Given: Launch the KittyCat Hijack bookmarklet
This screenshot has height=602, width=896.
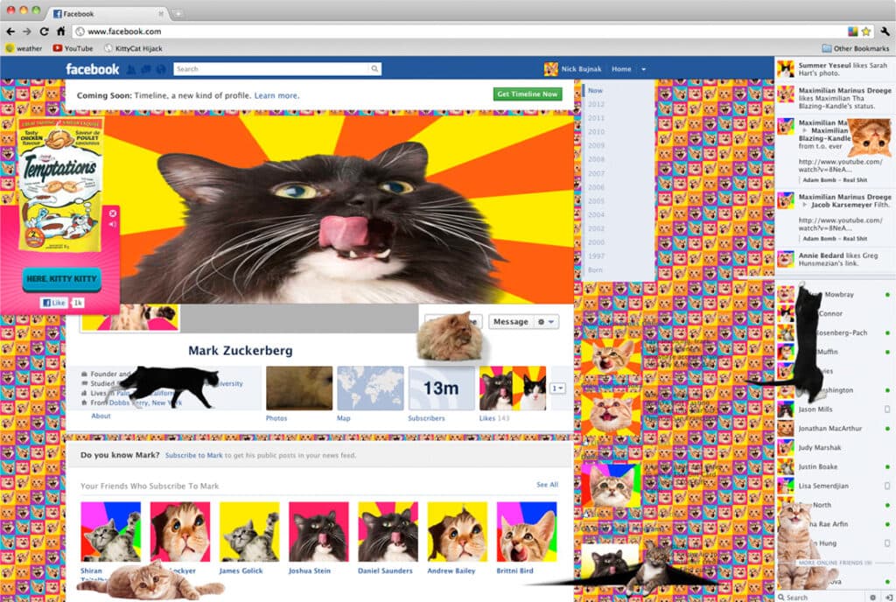Looking at the screenshot, I should coord(133,48).
